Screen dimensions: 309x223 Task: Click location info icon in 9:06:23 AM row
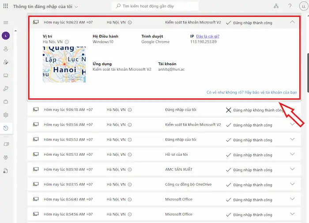pos(130,23)
